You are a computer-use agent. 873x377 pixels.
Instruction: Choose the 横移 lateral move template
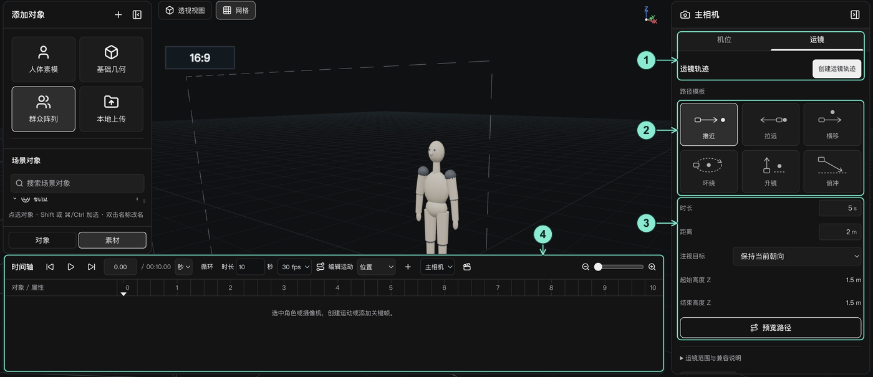(832, 125)
